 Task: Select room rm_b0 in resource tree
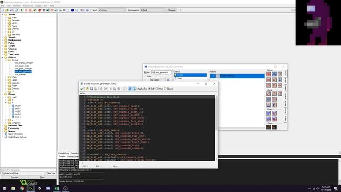pyautogui.click(x=18, y=106)
